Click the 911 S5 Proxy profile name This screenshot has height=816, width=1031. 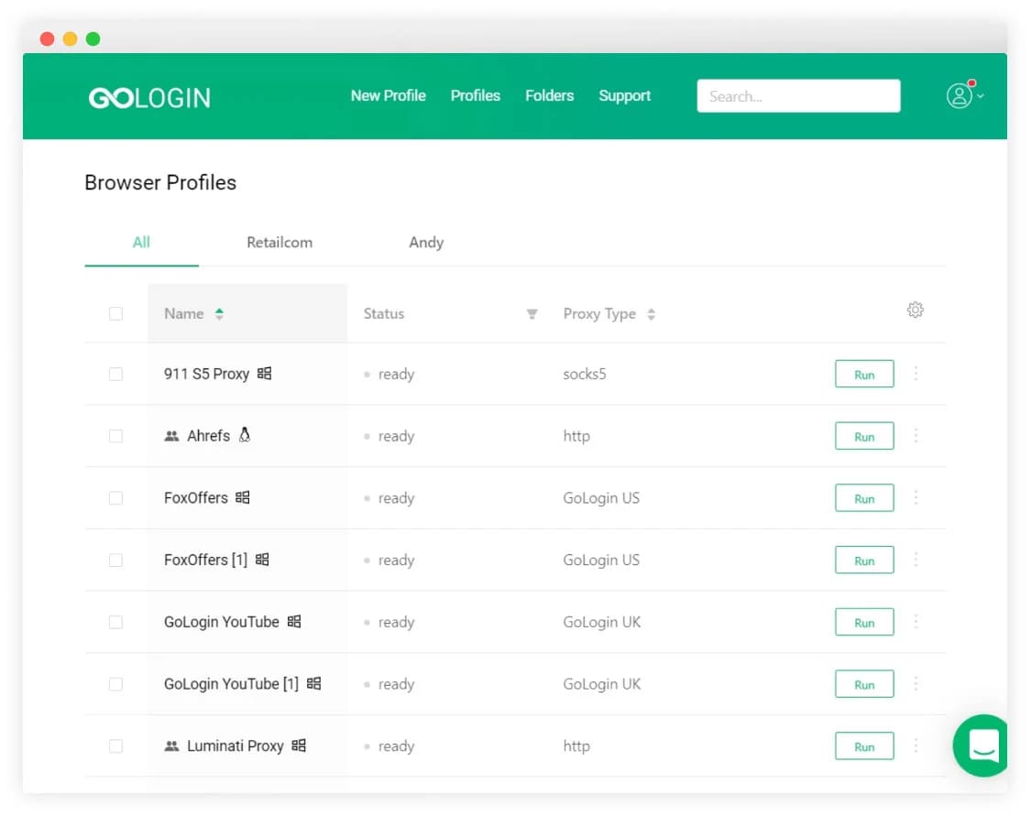tap(206, 374)
